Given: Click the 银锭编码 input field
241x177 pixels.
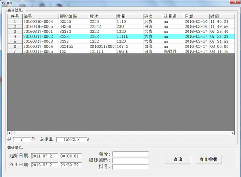Looking at the screenshot, I should tap(130, 160).
